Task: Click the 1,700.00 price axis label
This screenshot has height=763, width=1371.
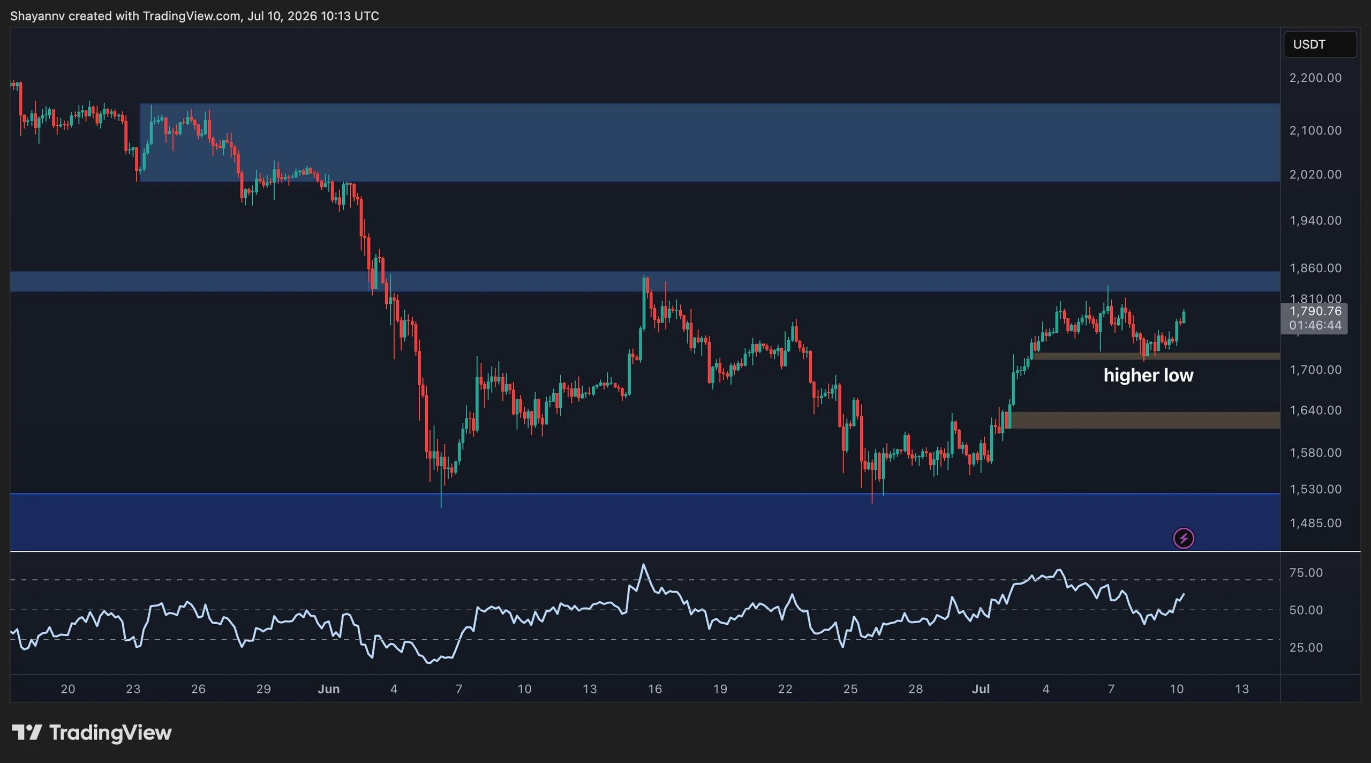Action: click(1315, 370)
